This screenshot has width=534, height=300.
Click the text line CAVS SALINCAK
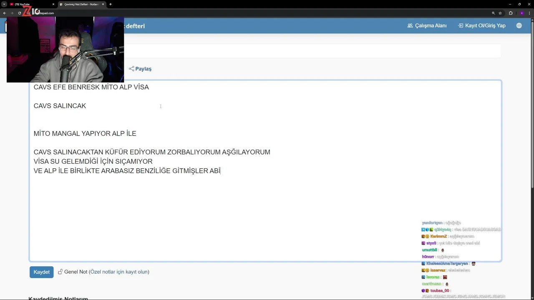click(x=60, y=106)
